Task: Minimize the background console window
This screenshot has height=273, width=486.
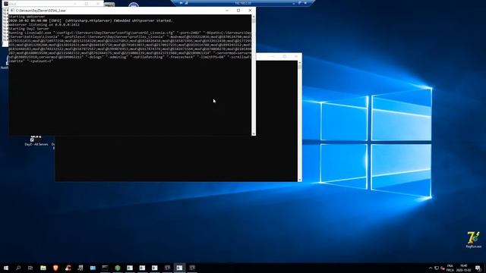Action: coord(273,56)
